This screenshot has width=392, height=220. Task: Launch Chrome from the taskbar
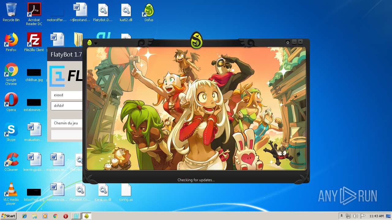pos(55,216)
